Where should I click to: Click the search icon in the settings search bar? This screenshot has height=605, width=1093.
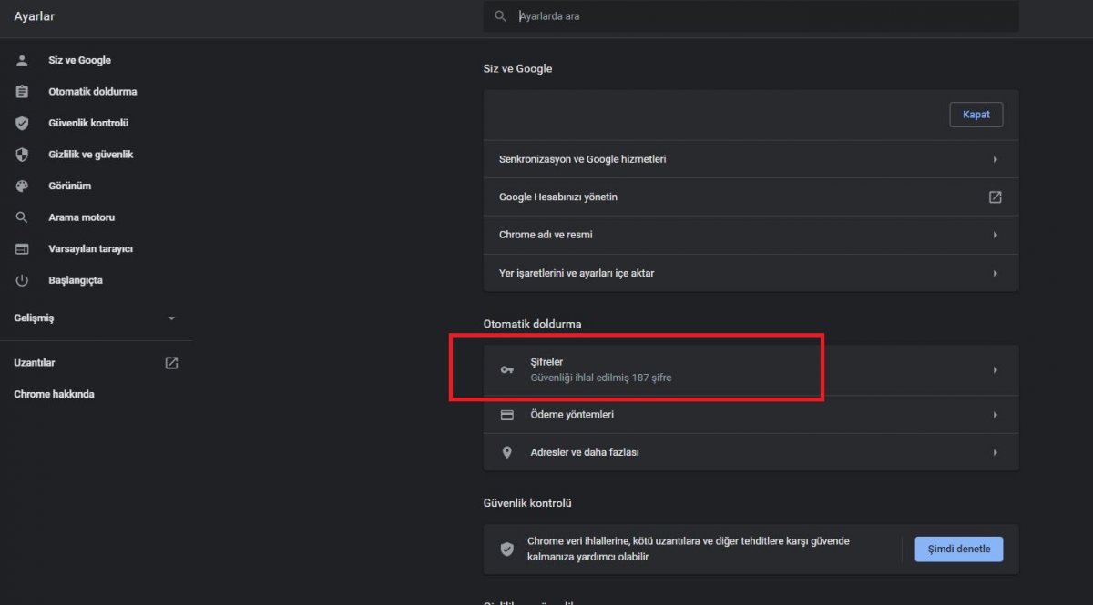coord(500,16)
